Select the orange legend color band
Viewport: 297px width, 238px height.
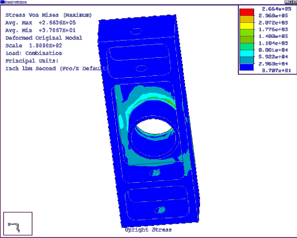coord(246,19)
